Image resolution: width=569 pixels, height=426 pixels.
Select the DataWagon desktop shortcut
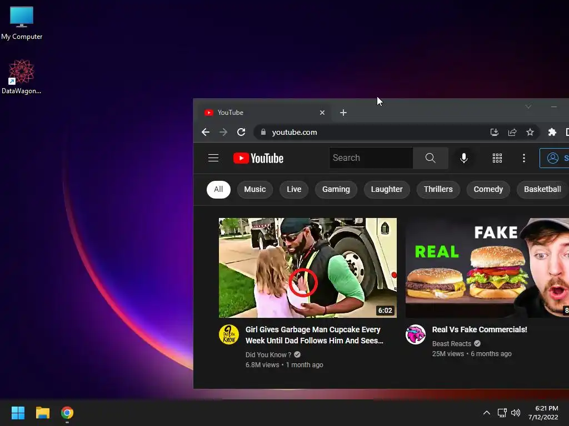pyautogui.click(x=22, y=77)
